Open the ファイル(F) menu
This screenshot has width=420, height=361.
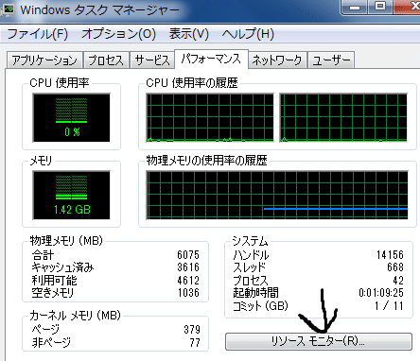point(37,34)
